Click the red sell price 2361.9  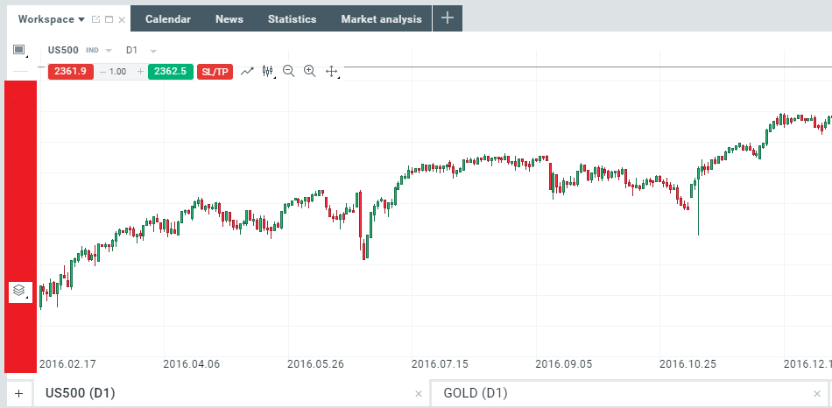[71, 71]
